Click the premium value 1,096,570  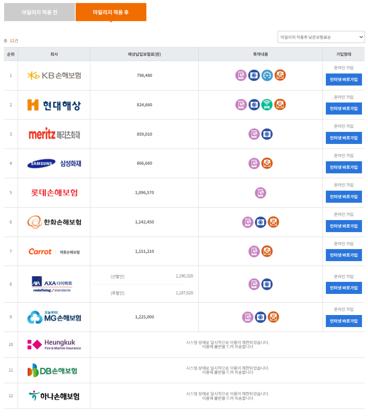(x=144, y=193)
